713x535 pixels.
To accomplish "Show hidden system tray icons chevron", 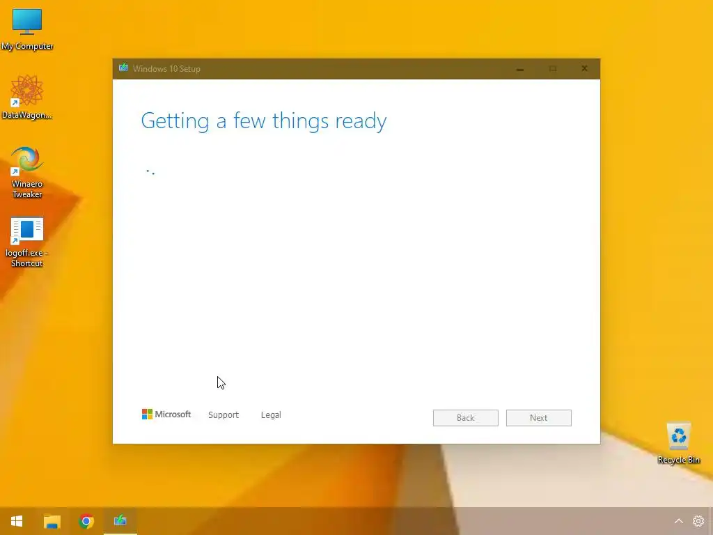I will [x=678, y=521].
